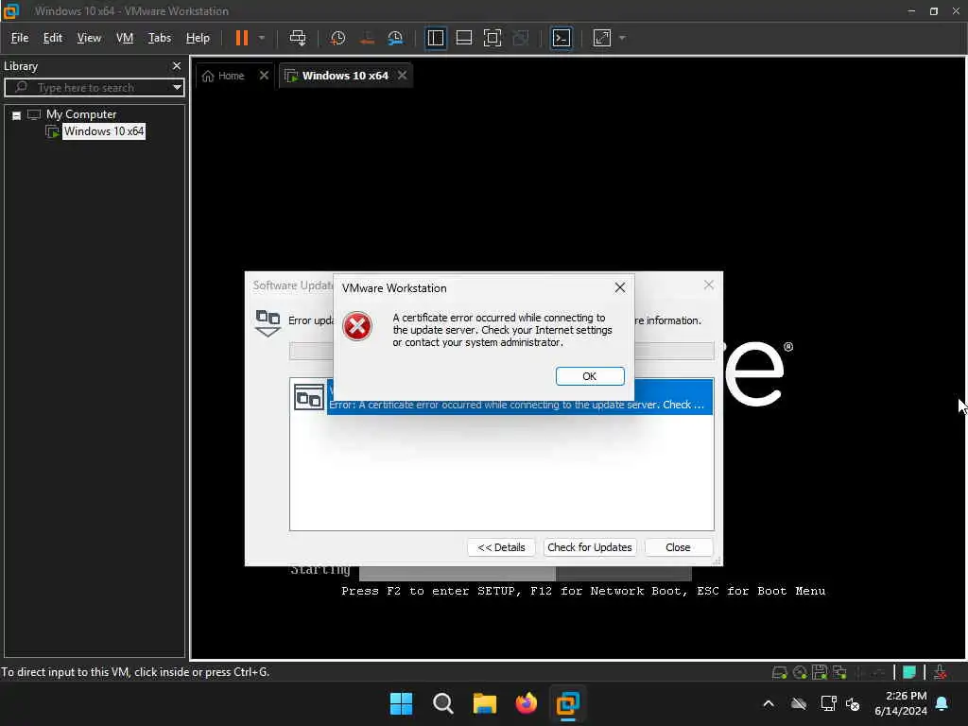Click Check for Updates button
Screen dimensions: 968x726
(590, 547)
